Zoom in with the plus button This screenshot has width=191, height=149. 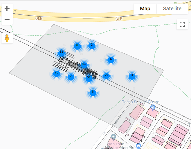point(7,9)
